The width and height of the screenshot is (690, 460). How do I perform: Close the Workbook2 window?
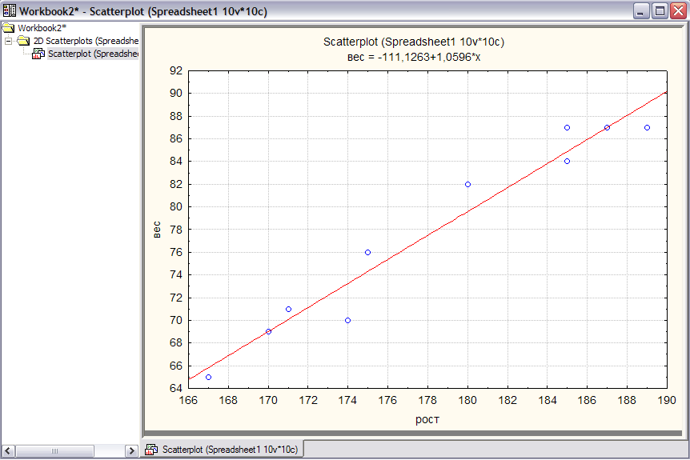[678, 11]
